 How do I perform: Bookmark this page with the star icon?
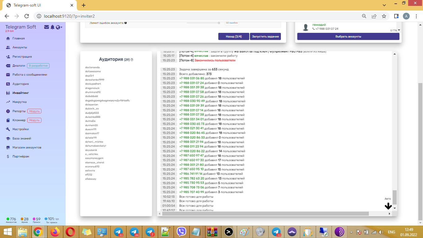pos(384,16)
